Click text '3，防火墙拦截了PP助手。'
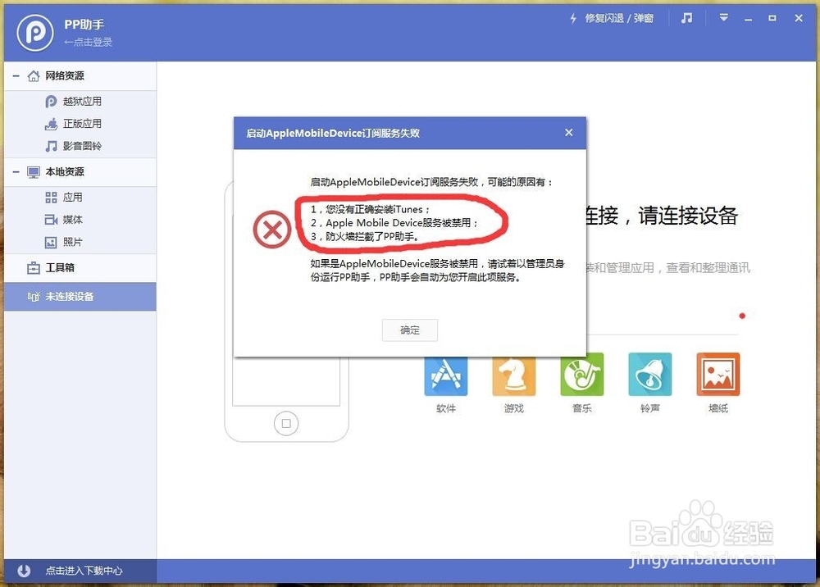 pyautogui.click(x=365, y=236)
